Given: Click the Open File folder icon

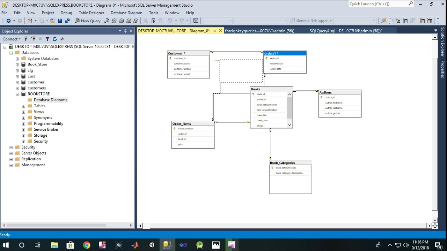Looking at the screenshot, I should (53, 21).
